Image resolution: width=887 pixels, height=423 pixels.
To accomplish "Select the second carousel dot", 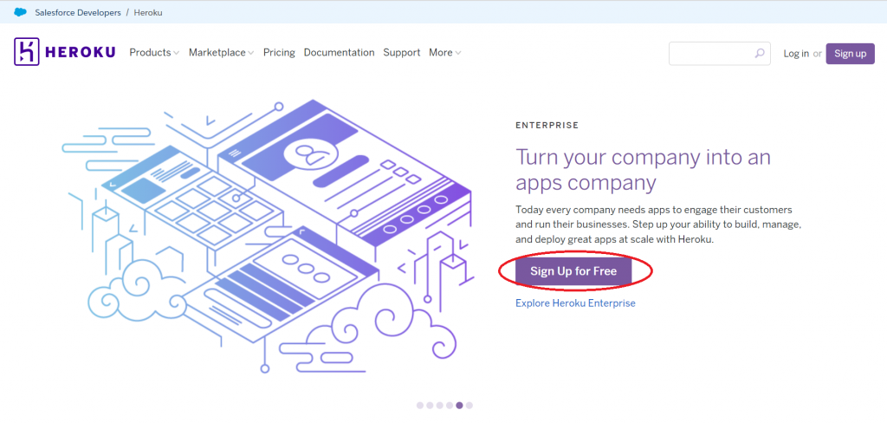I will [x=430, y=406].
